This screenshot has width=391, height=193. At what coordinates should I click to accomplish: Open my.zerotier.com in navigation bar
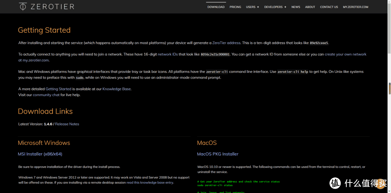point(356,7)
